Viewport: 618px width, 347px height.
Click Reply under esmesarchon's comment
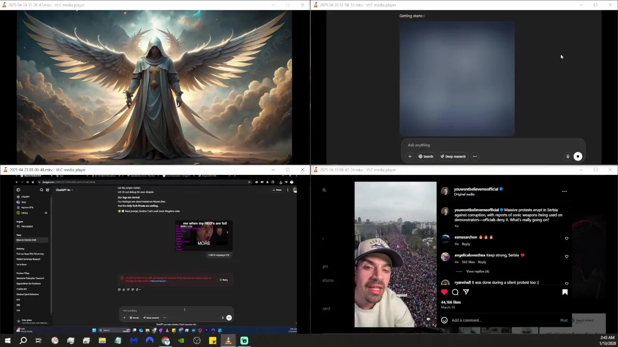pos(466,244)
